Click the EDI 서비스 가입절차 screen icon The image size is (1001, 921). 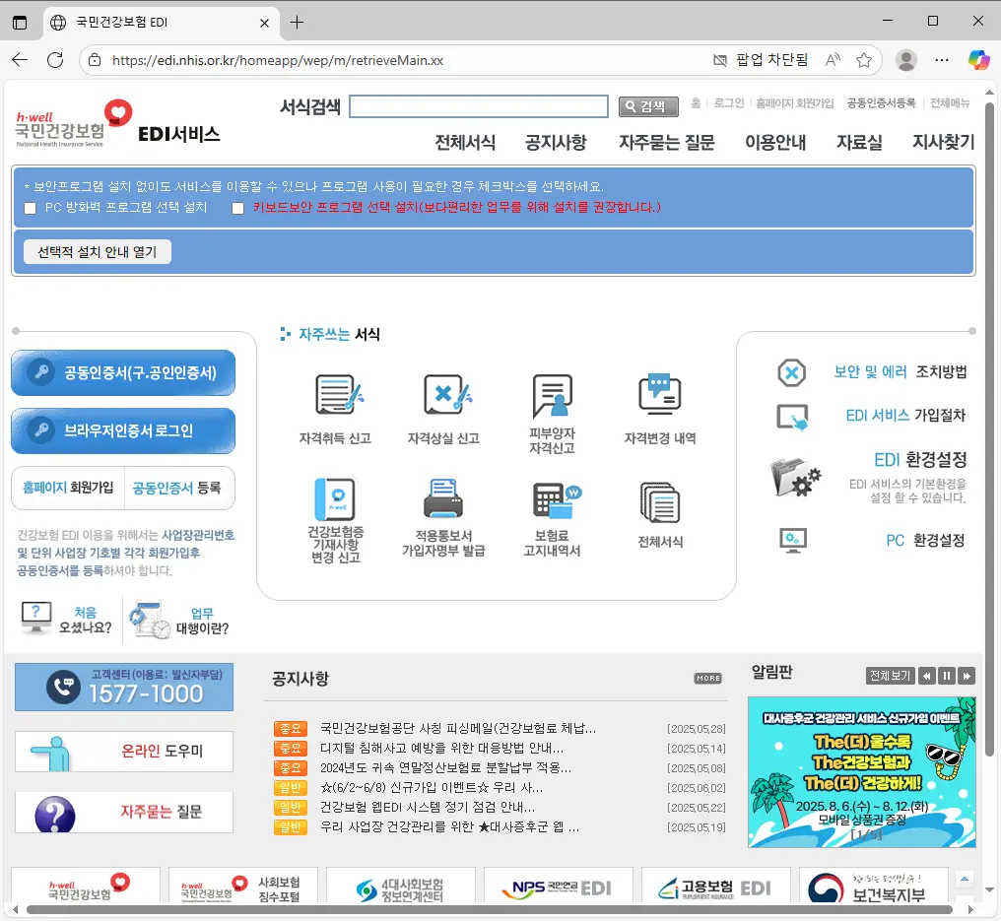coord(792,417)
